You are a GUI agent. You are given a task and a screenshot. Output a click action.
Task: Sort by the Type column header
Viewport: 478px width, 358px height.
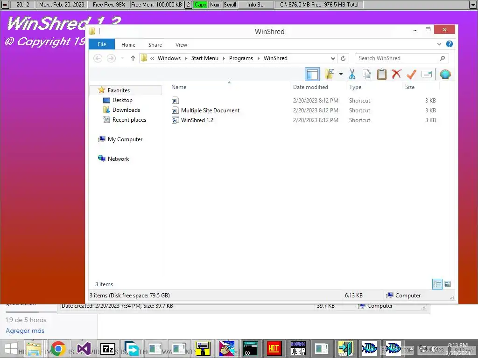click(355, 87)
